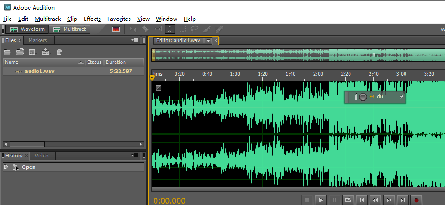Select the Slip tool

[158, 29]
